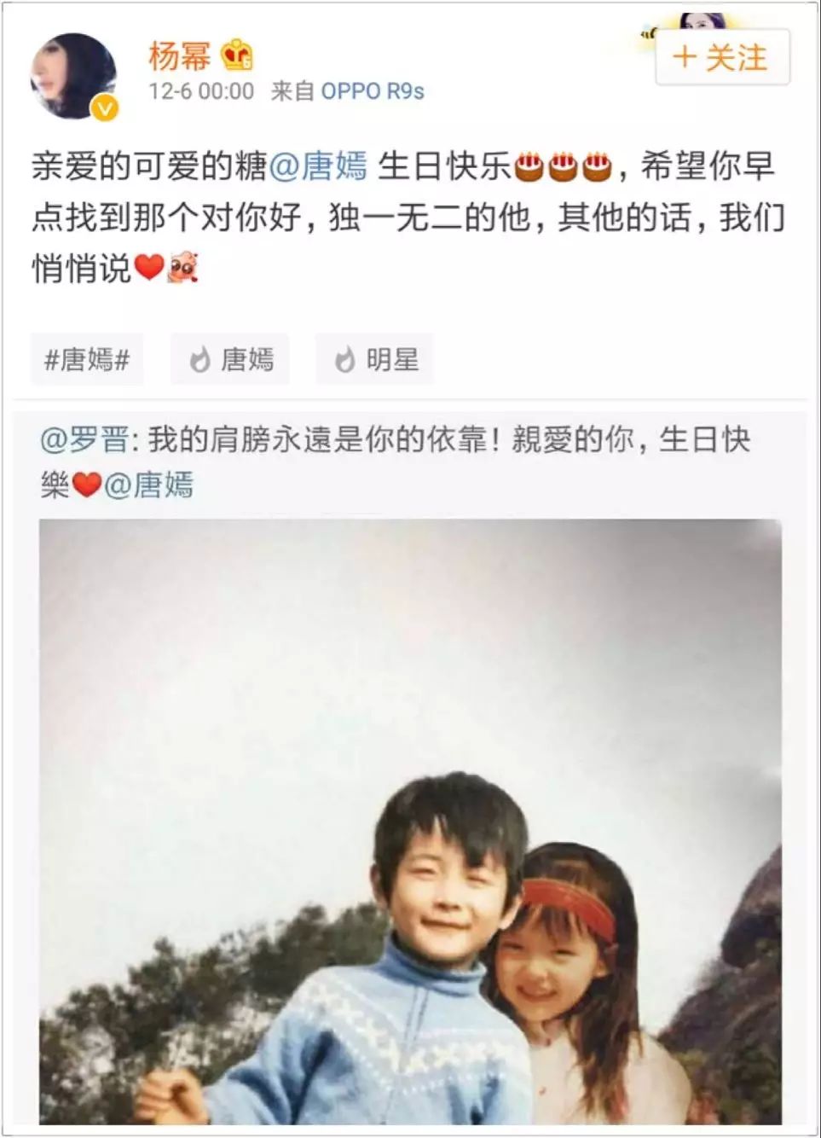View the childhood photo full size
The width and height of the screenshot is (821, 1138).
[x=410, y=821]
